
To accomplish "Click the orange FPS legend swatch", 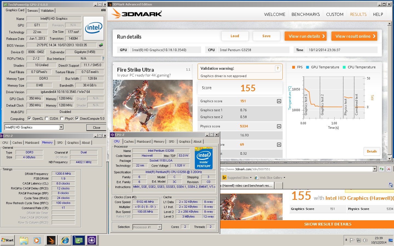I will 294,67.
